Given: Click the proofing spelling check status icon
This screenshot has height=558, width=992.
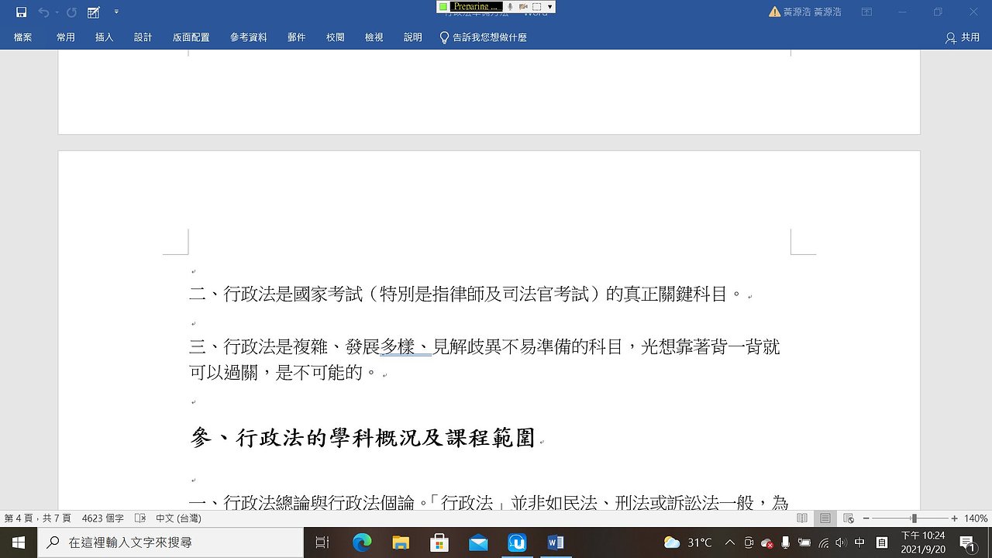Looking at the screenshot, I should pos(140,518).
